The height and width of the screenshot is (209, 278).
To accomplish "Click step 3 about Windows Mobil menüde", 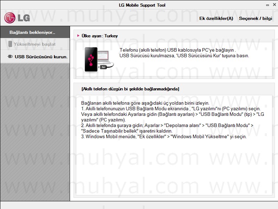I will click(164, 136).
